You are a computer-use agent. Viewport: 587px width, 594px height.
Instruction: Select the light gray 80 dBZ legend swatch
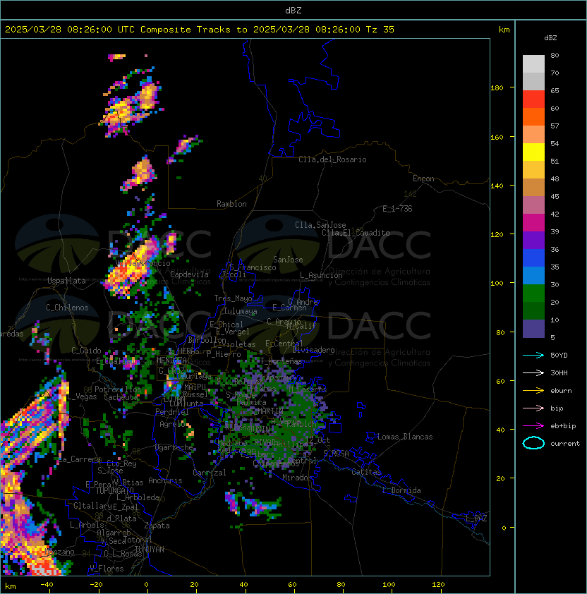point(533,63)
